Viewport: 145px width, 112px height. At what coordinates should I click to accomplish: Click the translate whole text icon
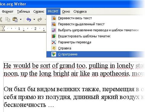coord(54,18)
